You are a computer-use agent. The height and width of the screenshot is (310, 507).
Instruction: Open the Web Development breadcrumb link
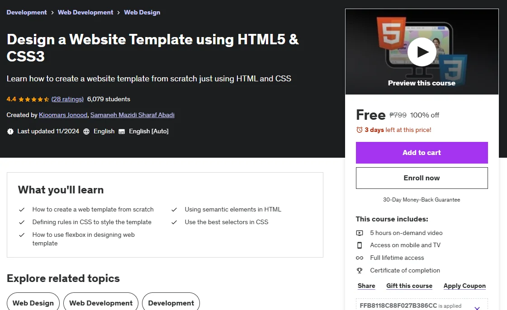point(85,12)
